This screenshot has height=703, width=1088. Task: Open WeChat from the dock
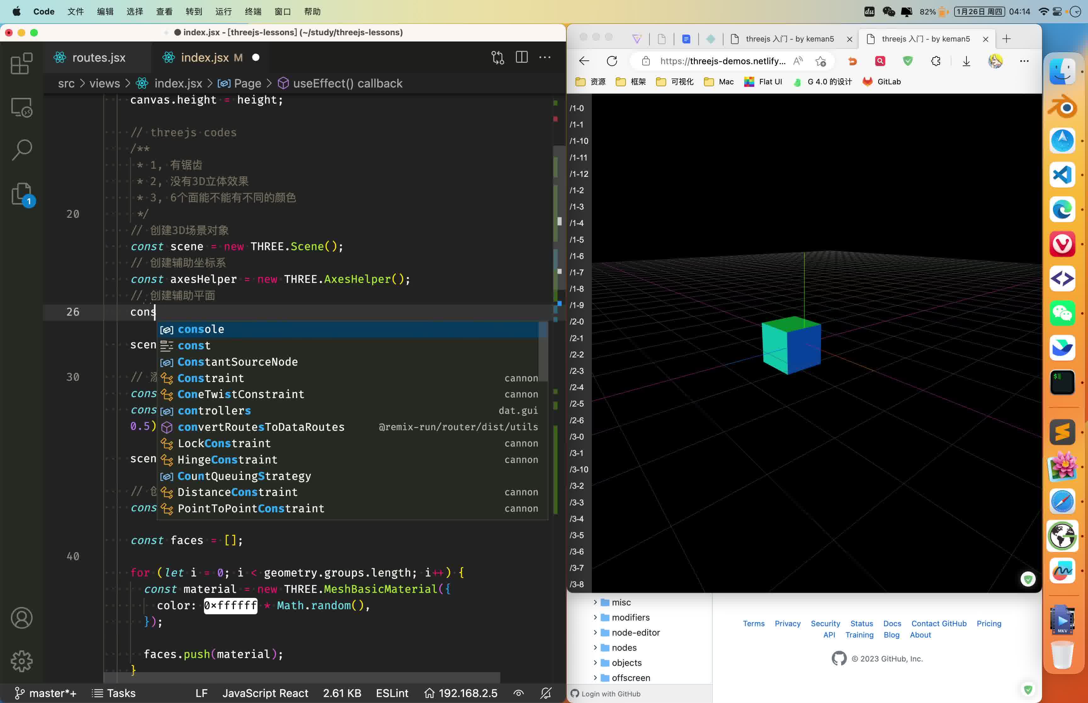click(x=1062, y=313)
